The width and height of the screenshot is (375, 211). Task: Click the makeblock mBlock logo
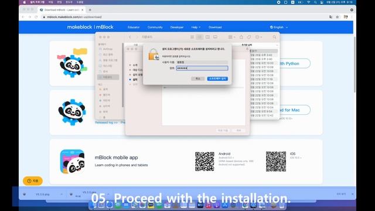pos(90,27)
